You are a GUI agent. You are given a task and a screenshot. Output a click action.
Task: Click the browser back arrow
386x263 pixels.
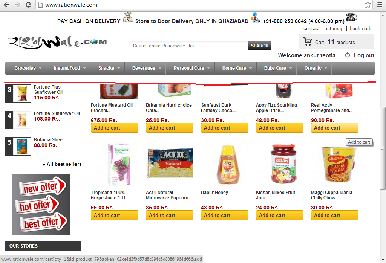tap(7, 5)
